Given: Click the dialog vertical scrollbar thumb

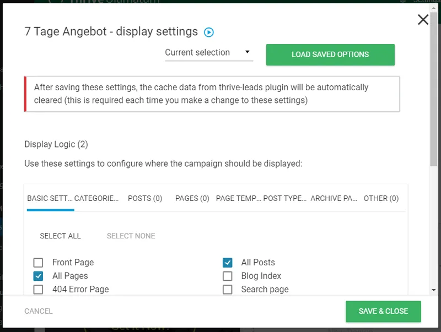Looking at the screenshot, I should [433, 89].
